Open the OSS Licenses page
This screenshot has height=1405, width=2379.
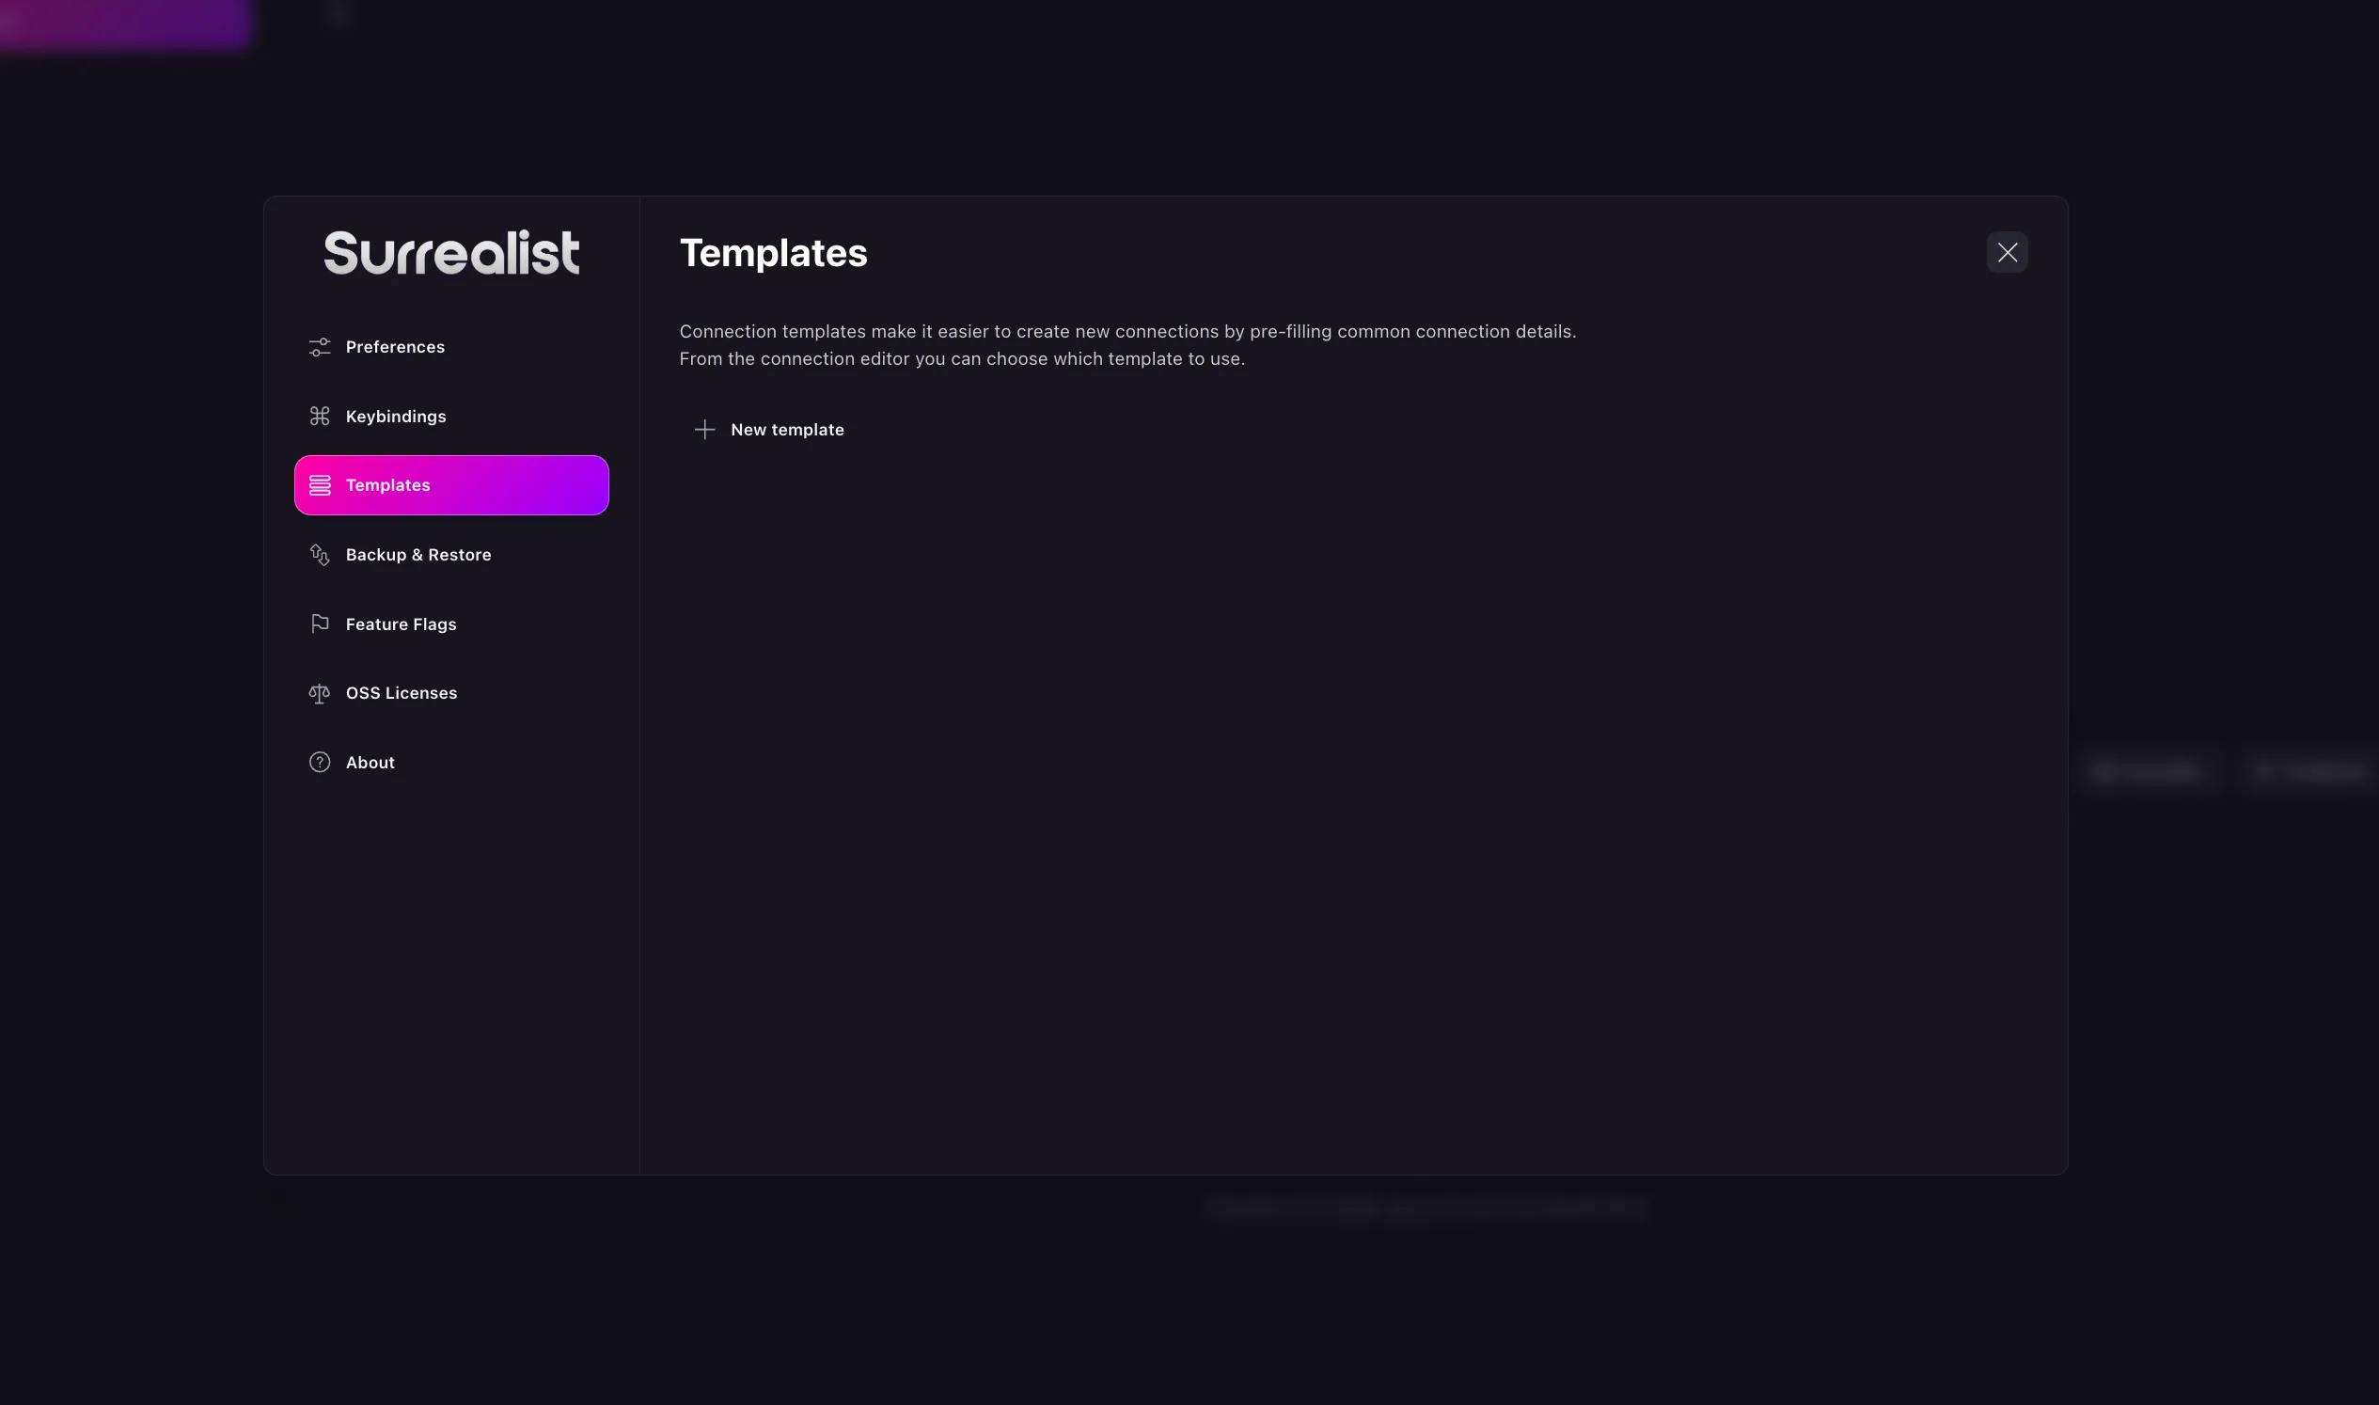point(402,692)
